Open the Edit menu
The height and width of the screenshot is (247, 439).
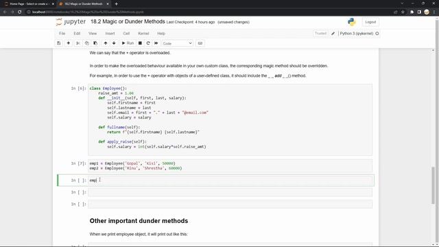[x=77, y=34]
